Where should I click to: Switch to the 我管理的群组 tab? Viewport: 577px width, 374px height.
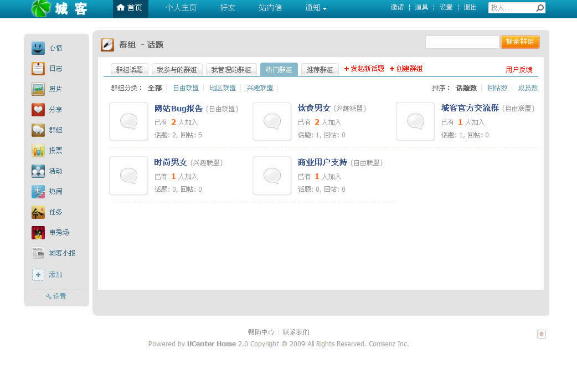point(231,70)
